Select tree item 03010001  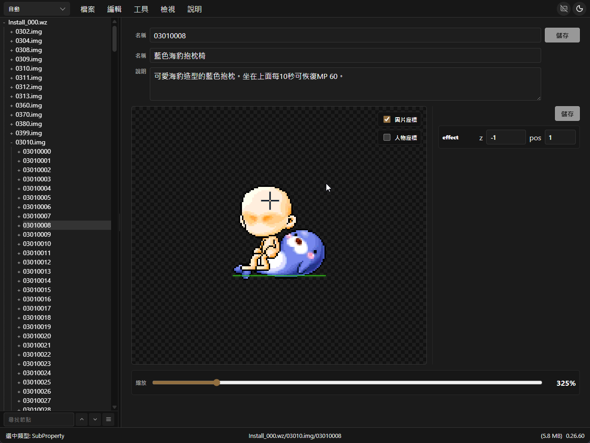pyautogui.click(x=37, y=161)
